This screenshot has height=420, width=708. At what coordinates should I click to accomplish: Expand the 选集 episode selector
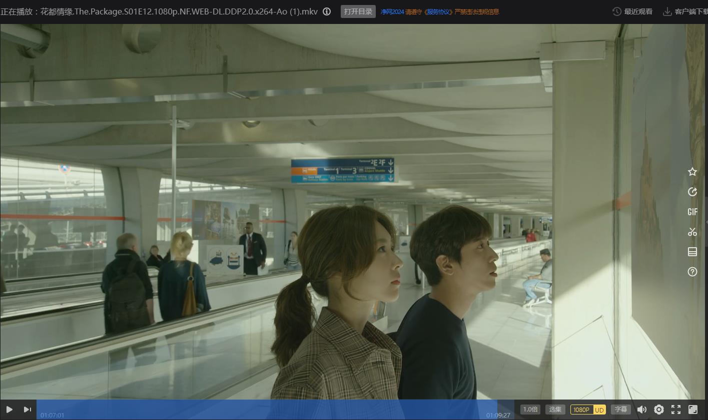coord(555,410)
